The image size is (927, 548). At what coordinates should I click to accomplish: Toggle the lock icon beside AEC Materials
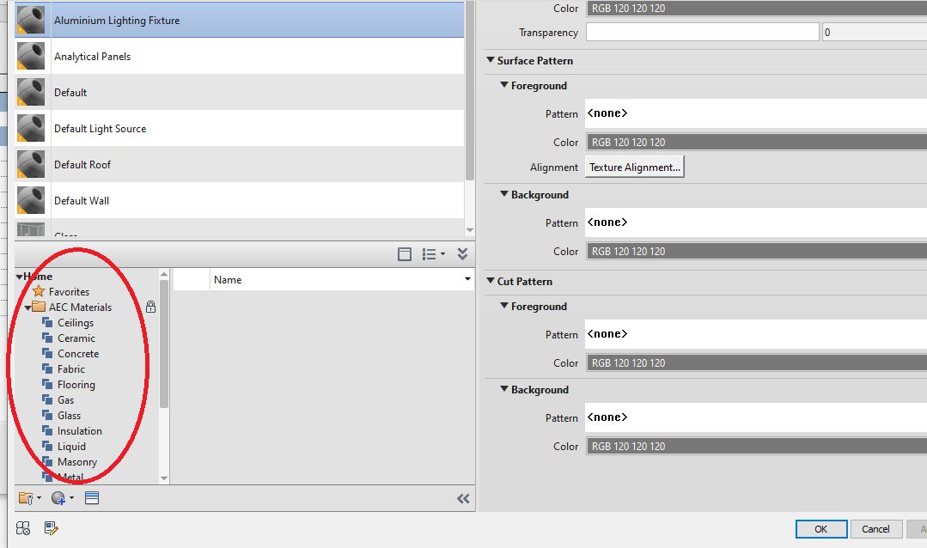(x=150, y=307)
